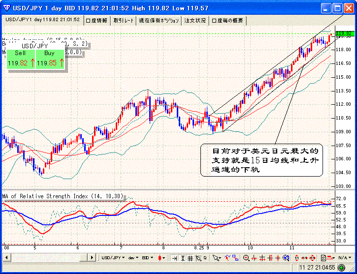
Task: Click the 65.5 RSI axis value
Action: point(341,206)
